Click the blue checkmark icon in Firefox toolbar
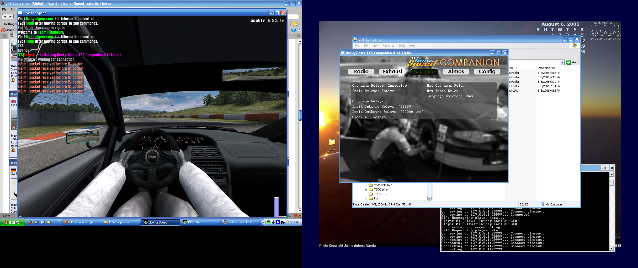This screenshot has height=268, width=638. pyautogui.click(x=294, y=30)
